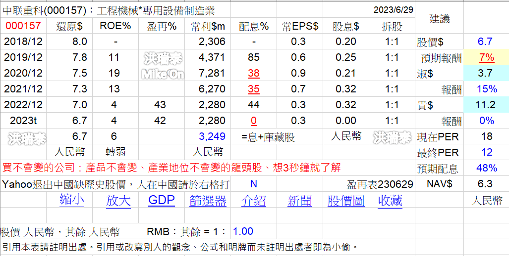This screenshot has width=509, height=256.
Task: Click the 股價$ value 6.7
Action: (x=485, y=42)
